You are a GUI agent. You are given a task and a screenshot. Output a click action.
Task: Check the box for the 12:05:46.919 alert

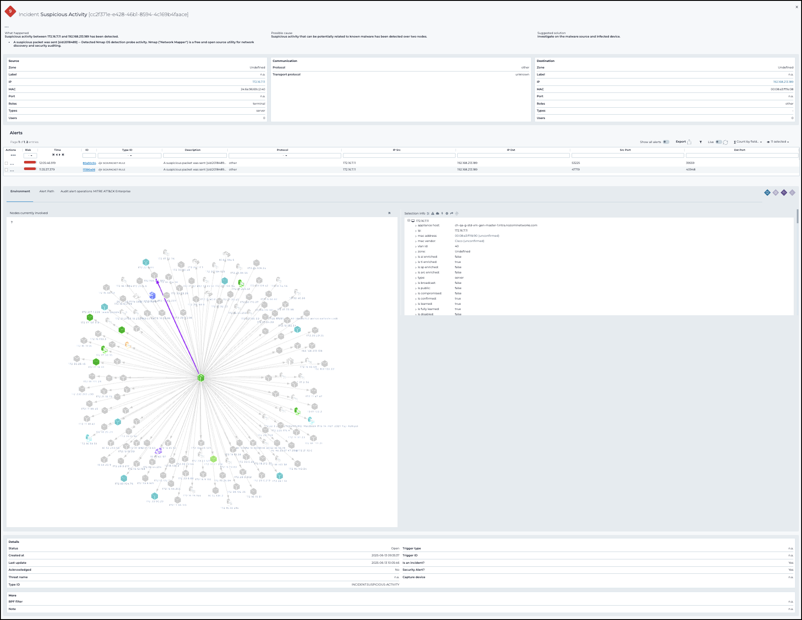pos(7,163)
